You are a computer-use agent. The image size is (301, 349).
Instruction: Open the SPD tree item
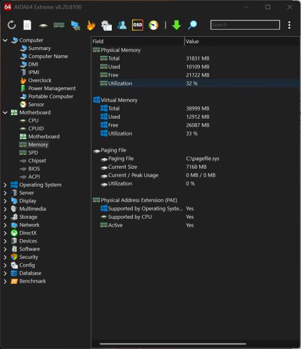(33, 152)
